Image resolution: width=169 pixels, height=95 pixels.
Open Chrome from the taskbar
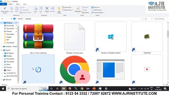point(82,89)
